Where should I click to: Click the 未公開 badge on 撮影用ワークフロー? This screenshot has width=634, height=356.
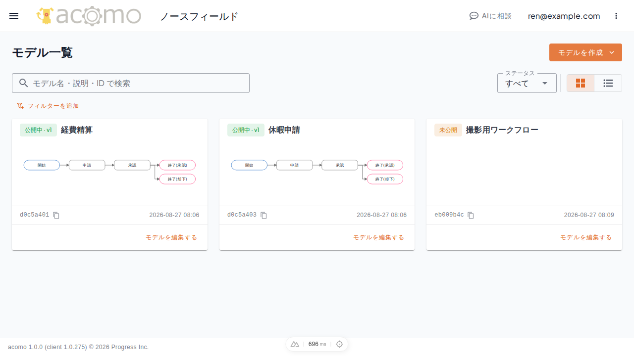coord(448,130)
